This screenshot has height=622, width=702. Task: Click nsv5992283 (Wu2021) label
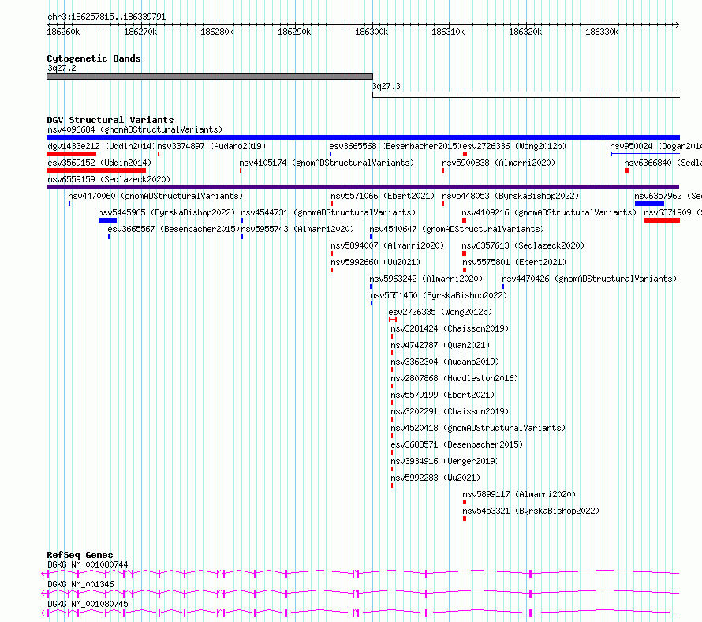click(x=435, y=478)
